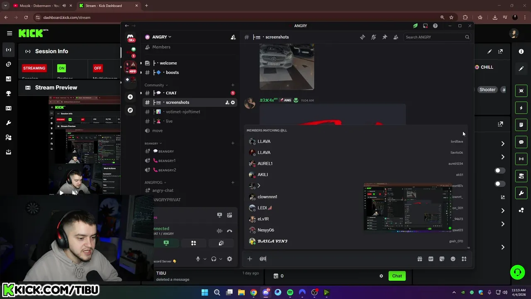Collapse the ANGRYOG category
Screen dimensions: 531x299
(x=155, y=182)
